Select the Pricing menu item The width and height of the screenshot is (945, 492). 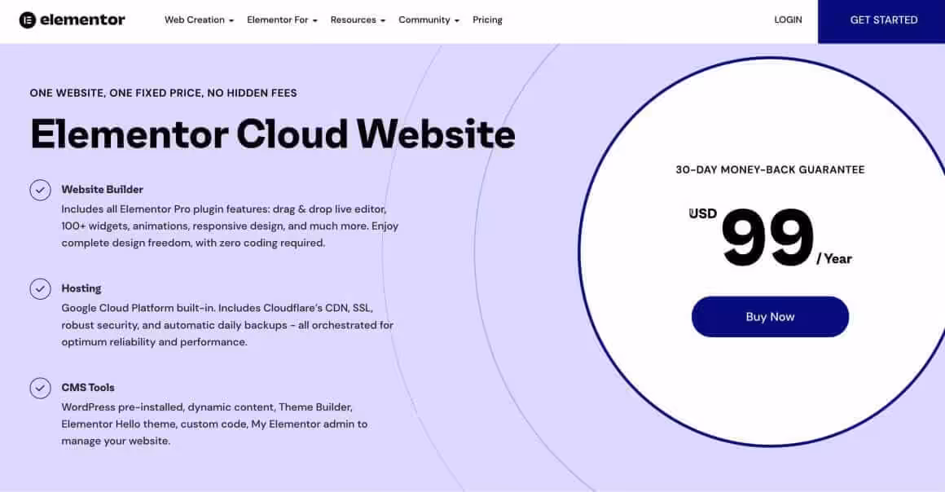click(x=487, y=20)
